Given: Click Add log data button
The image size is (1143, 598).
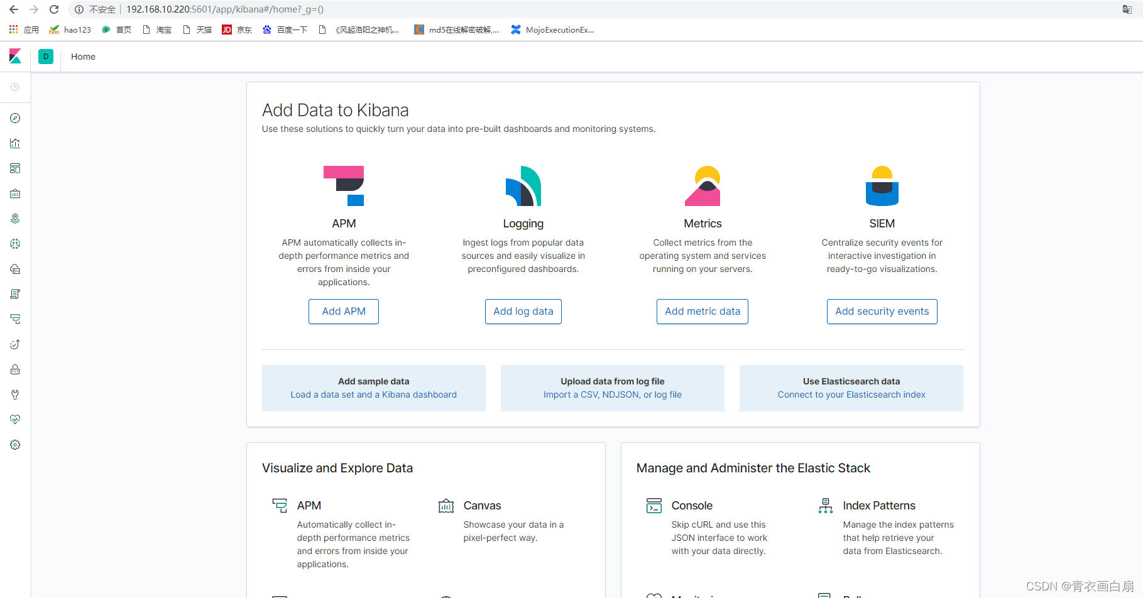Looking at the screenshot, I should click(x=523, y=312).
